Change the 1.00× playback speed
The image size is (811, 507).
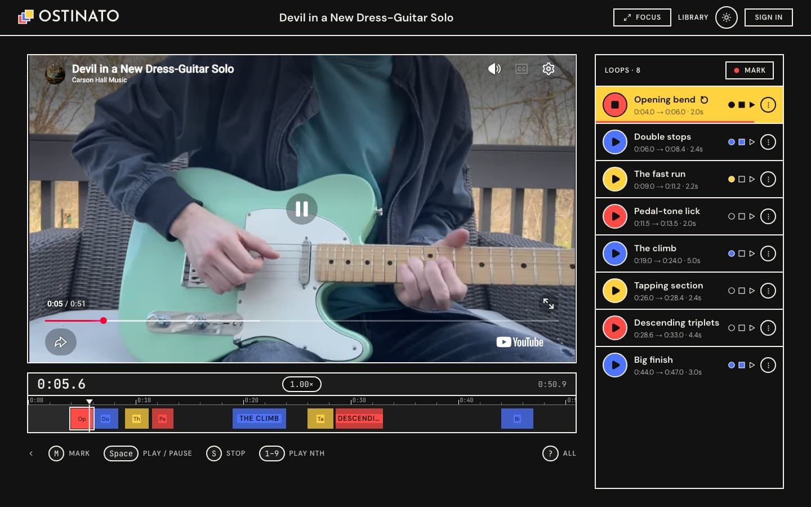pos(301,384)
